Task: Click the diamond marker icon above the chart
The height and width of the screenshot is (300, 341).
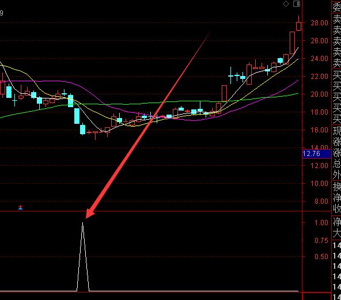Action: 286,3
